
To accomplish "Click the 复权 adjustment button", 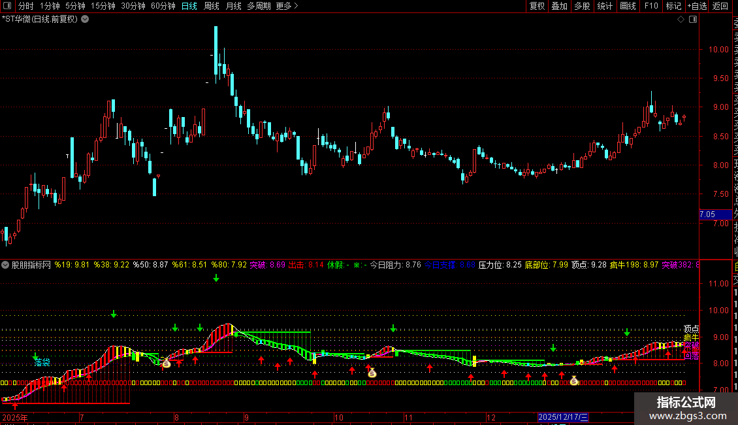I will pos(537,6).
